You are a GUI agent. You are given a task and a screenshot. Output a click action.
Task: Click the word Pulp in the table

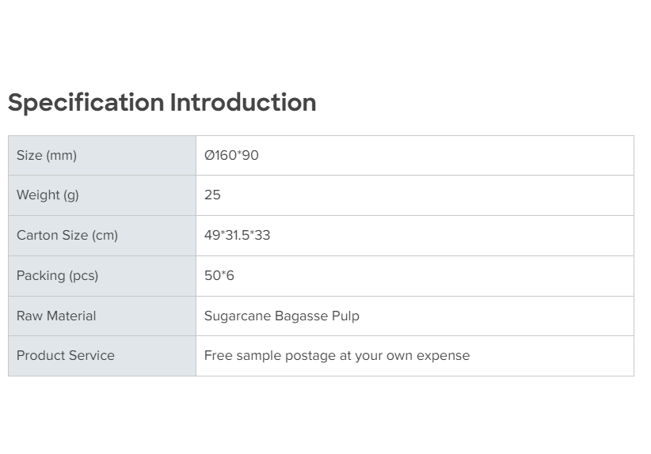coord(346,316)
